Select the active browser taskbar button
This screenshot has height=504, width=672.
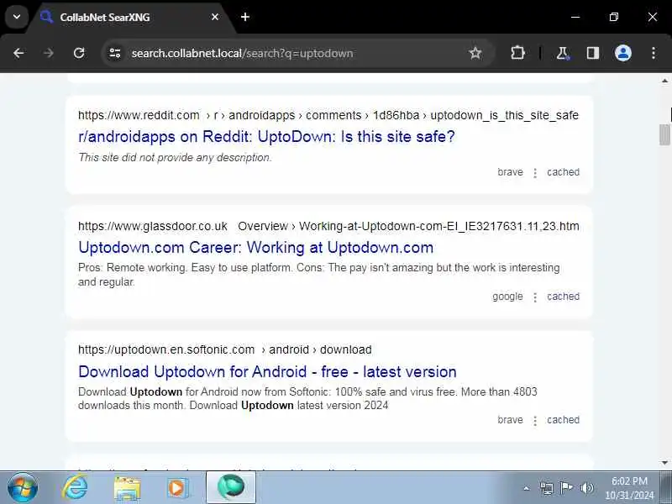point(231,487)
